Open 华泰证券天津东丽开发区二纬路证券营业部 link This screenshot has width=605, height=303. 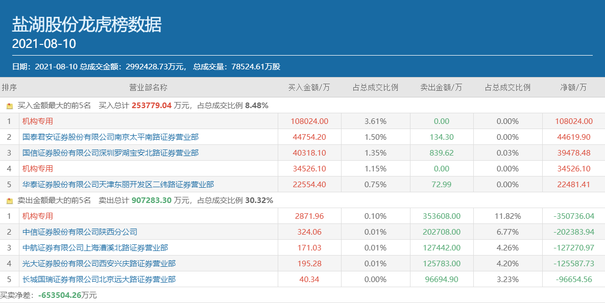click(x=118, y=184)
